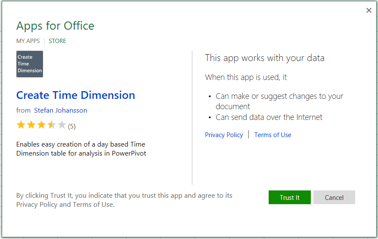Read the Privacy Policy link
Viewport: 378px width, 239px height.
[x=224, y=135]
